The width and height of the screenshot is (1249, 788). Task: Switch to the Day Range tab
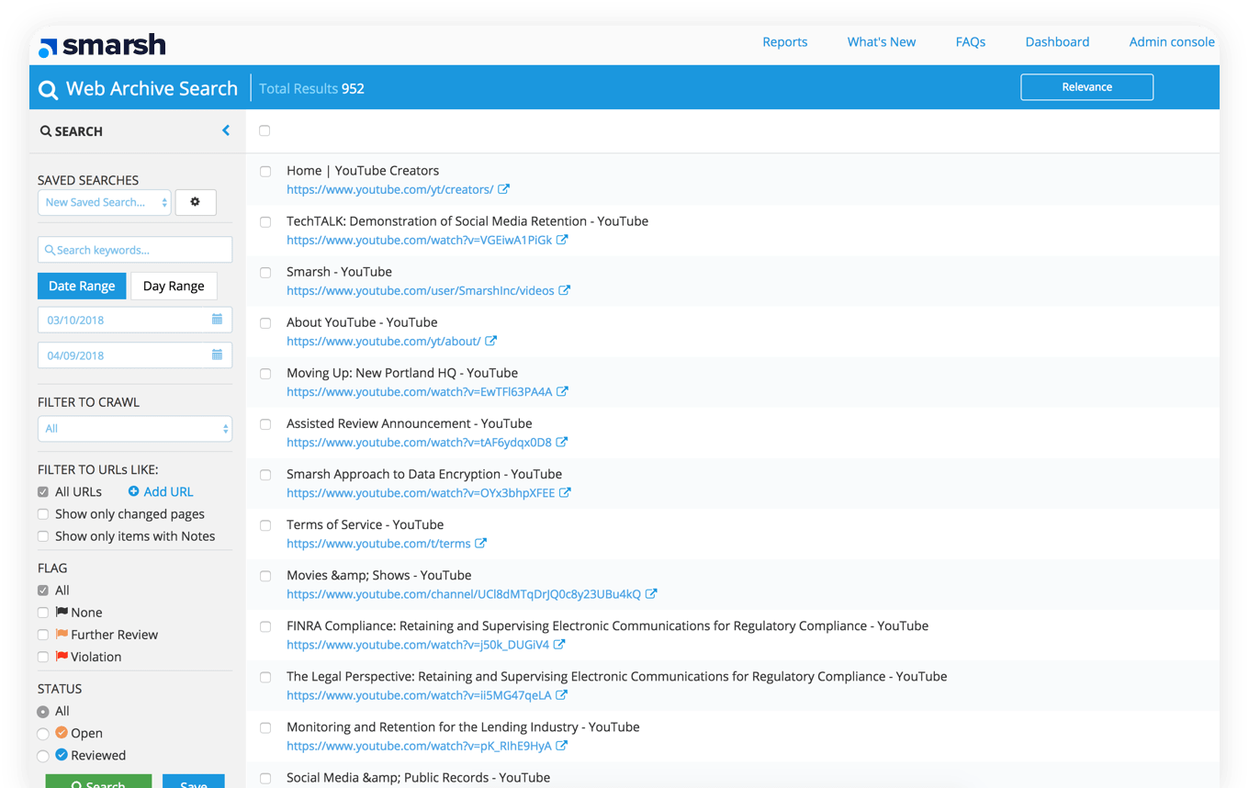[x=174, y=286]
